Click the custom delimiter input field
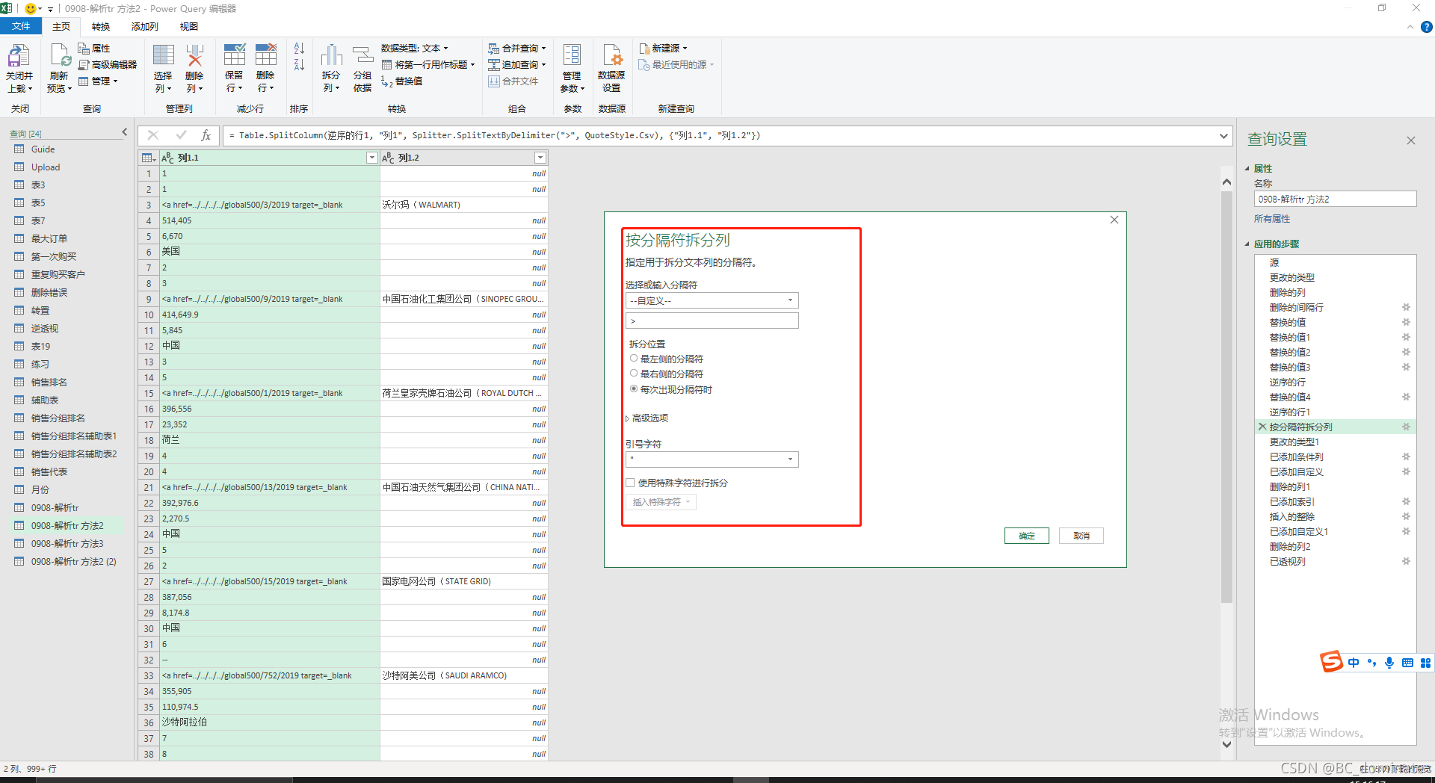The image size is (1435, 783). pyautogui.click(x=712, y=321)
